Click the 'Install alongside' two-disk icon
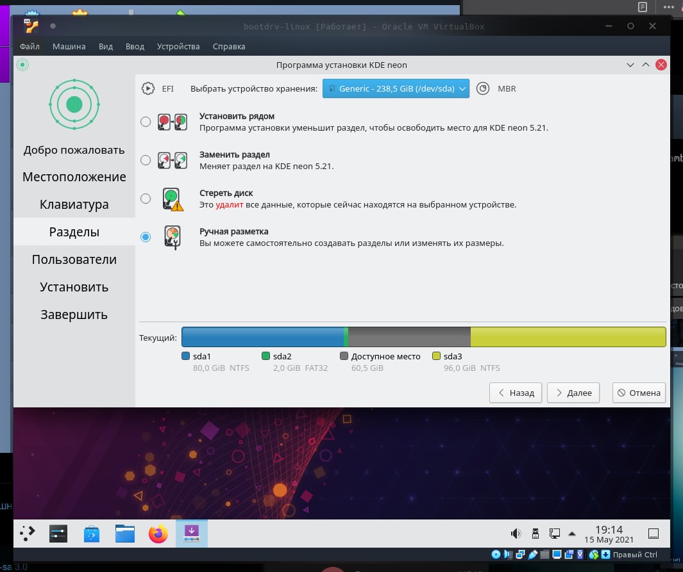683x572 pixels. click(x=173, y=122)
